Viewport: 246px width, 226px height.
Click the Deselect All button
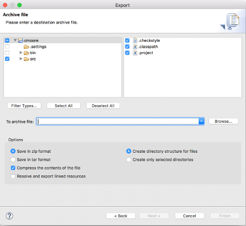click(x=103, y=106)
